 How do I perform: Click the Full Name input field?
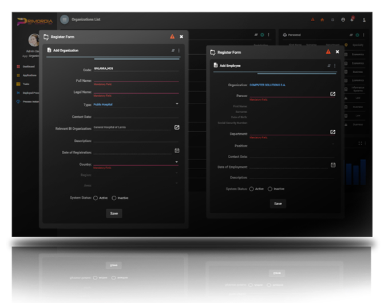coord(136,80)
